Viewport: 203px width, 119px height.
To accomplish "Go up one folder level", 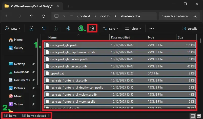I will (x=31, y=16).
